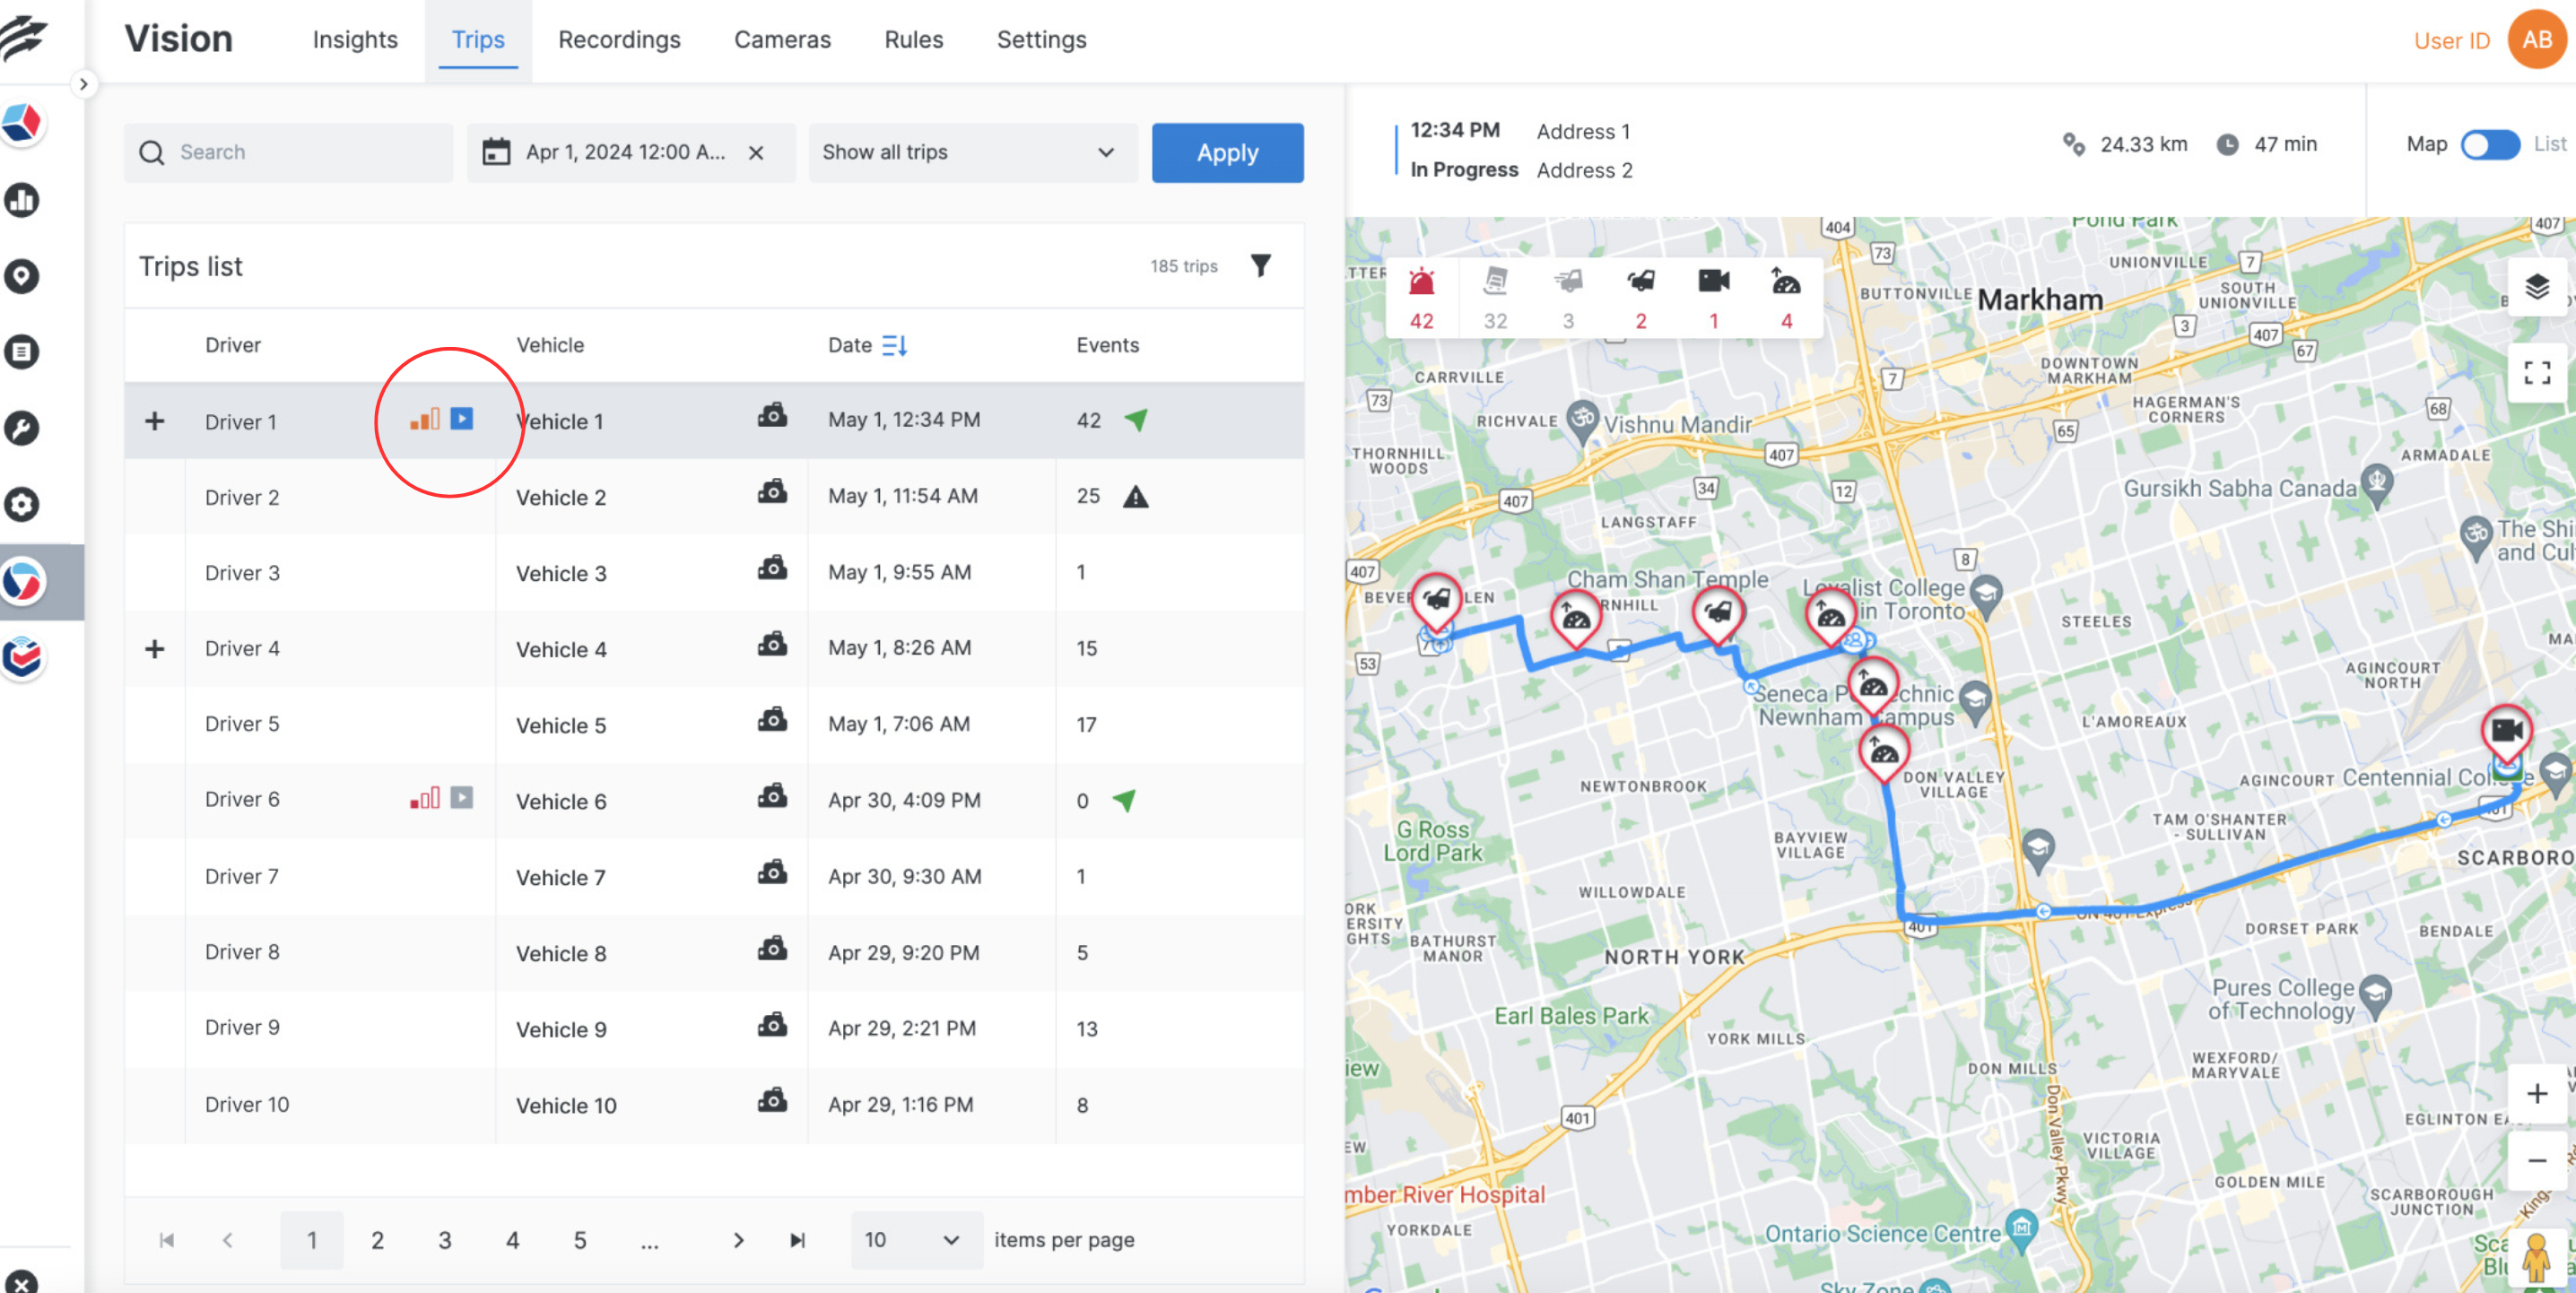Switch to the Trips tab
Screen dimensions: 2576x1293
[x=478, y=40]
